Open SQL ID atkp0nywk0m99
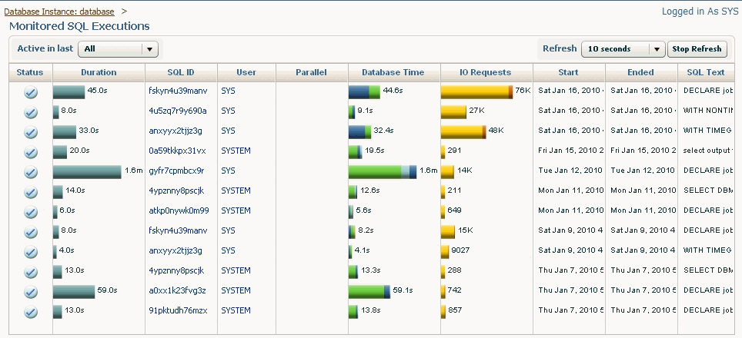 (179, 210)
